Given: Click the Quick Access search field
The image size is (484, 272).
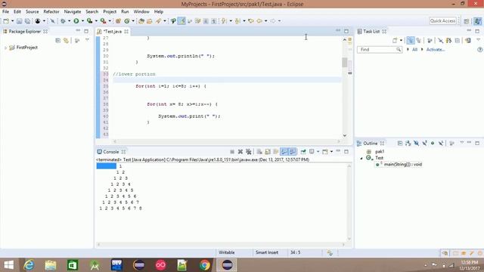Looking at the screenshot, I should pyautogui.click(x=442, y=20).
